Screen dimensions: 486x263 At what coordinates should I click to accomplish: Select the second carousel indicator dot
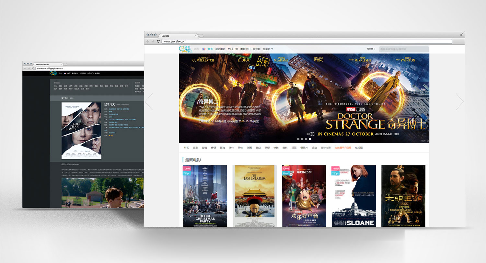[302, 139]
